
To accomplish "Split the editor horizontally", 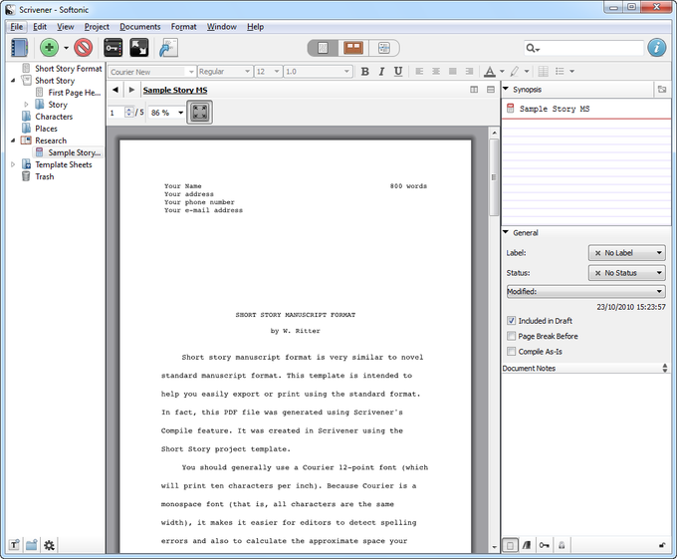I will point(491,90).
